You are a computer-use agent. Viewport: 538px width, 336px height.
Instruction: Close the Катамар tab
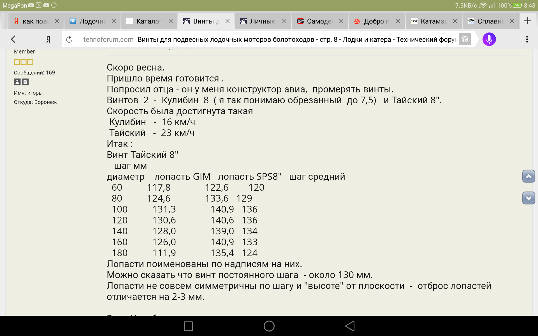(455, 21)
